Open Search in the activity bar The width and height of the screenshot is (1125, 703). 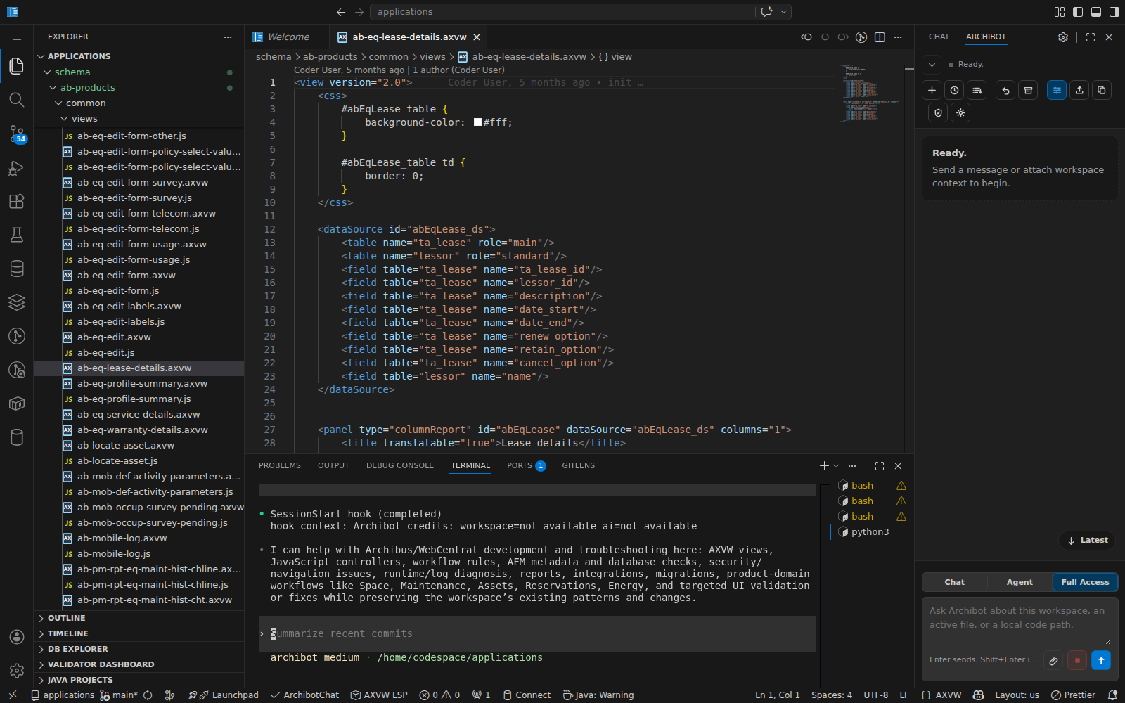[x=17, y=100]
